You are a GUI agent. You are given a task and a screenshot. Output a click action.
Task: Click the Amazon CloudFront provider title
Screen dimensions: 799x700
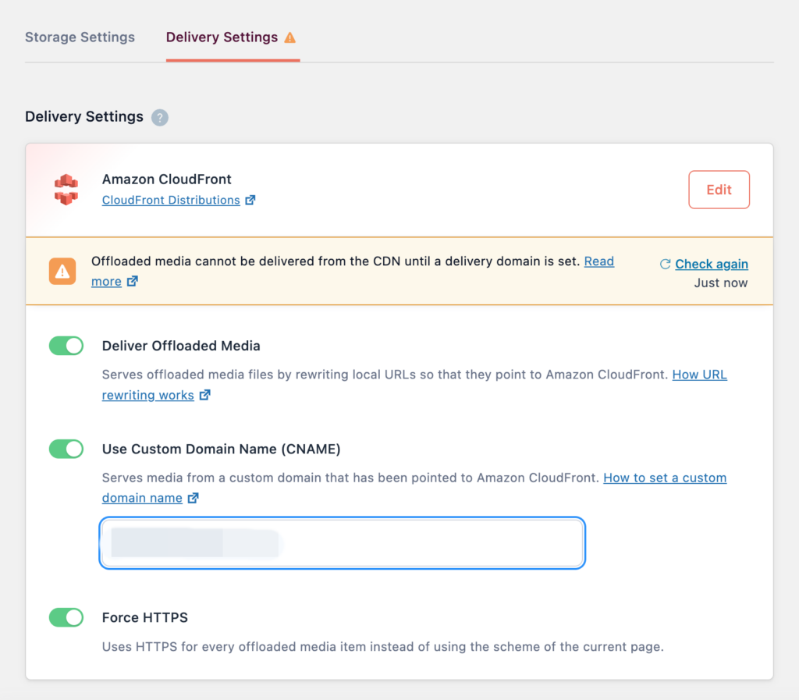(167, 179)
